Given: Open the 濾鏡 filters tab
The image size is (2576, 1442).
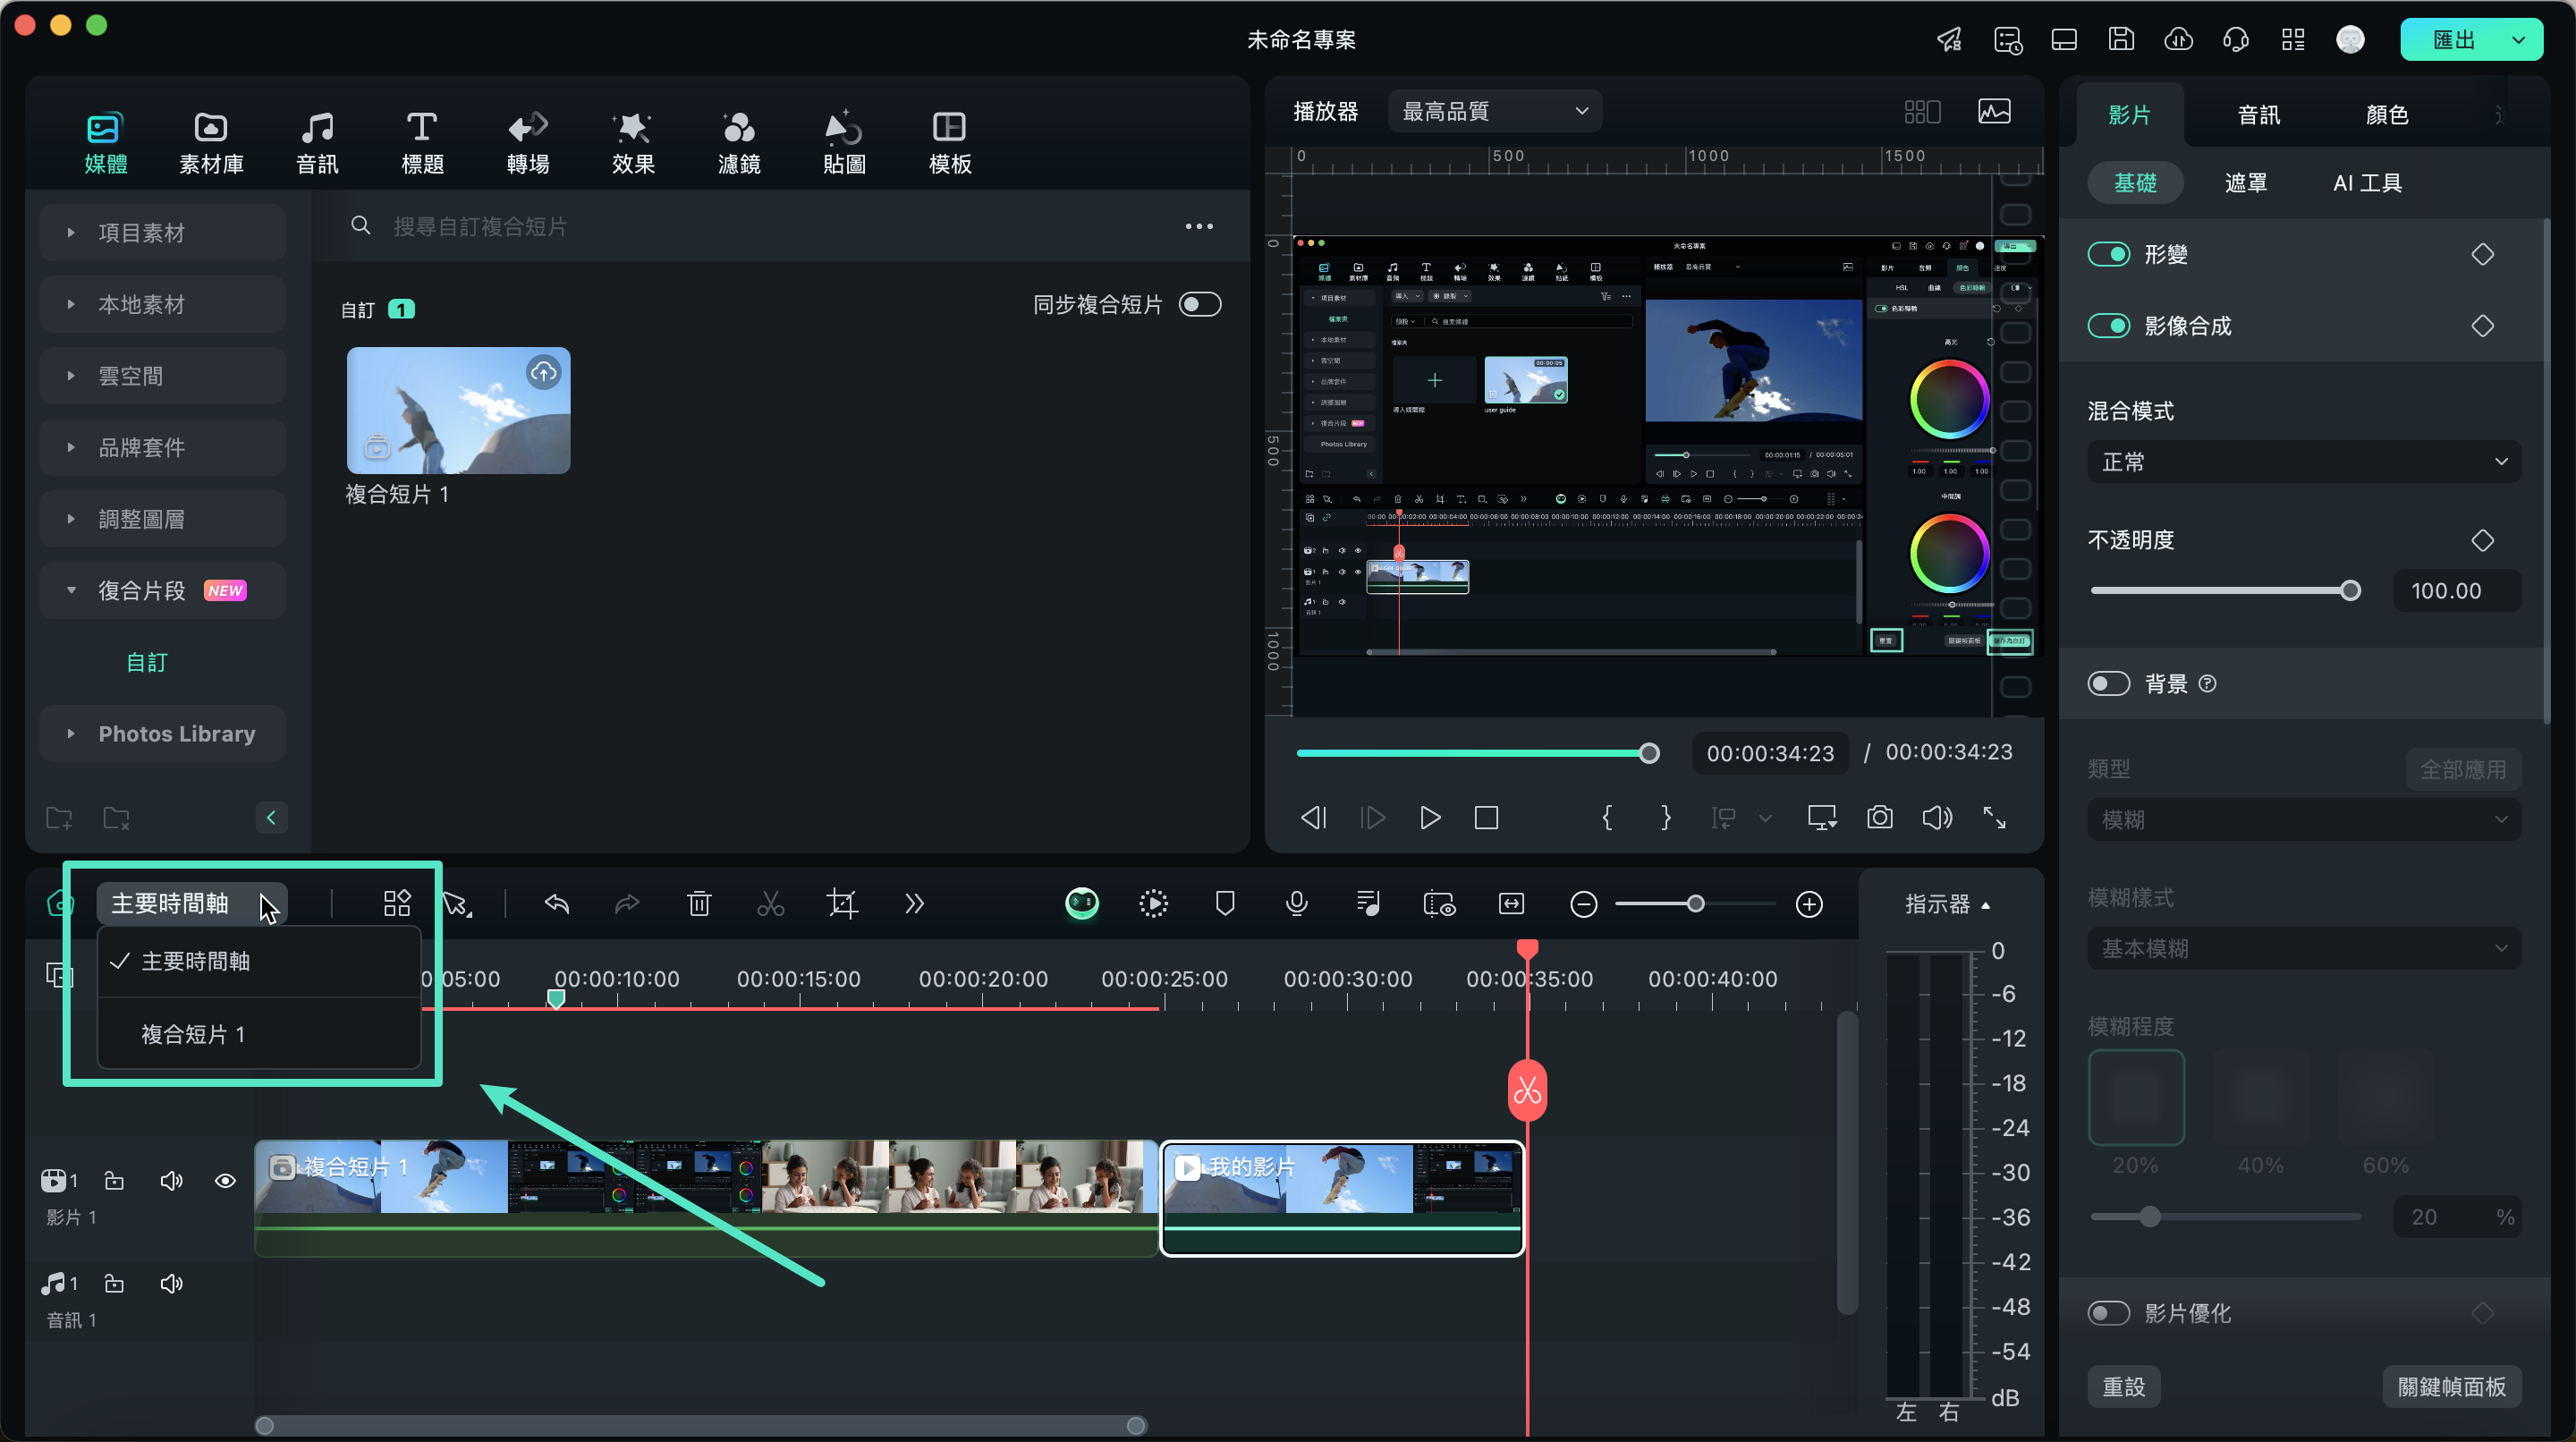Looking at the screenshot, I should (739, 143).
